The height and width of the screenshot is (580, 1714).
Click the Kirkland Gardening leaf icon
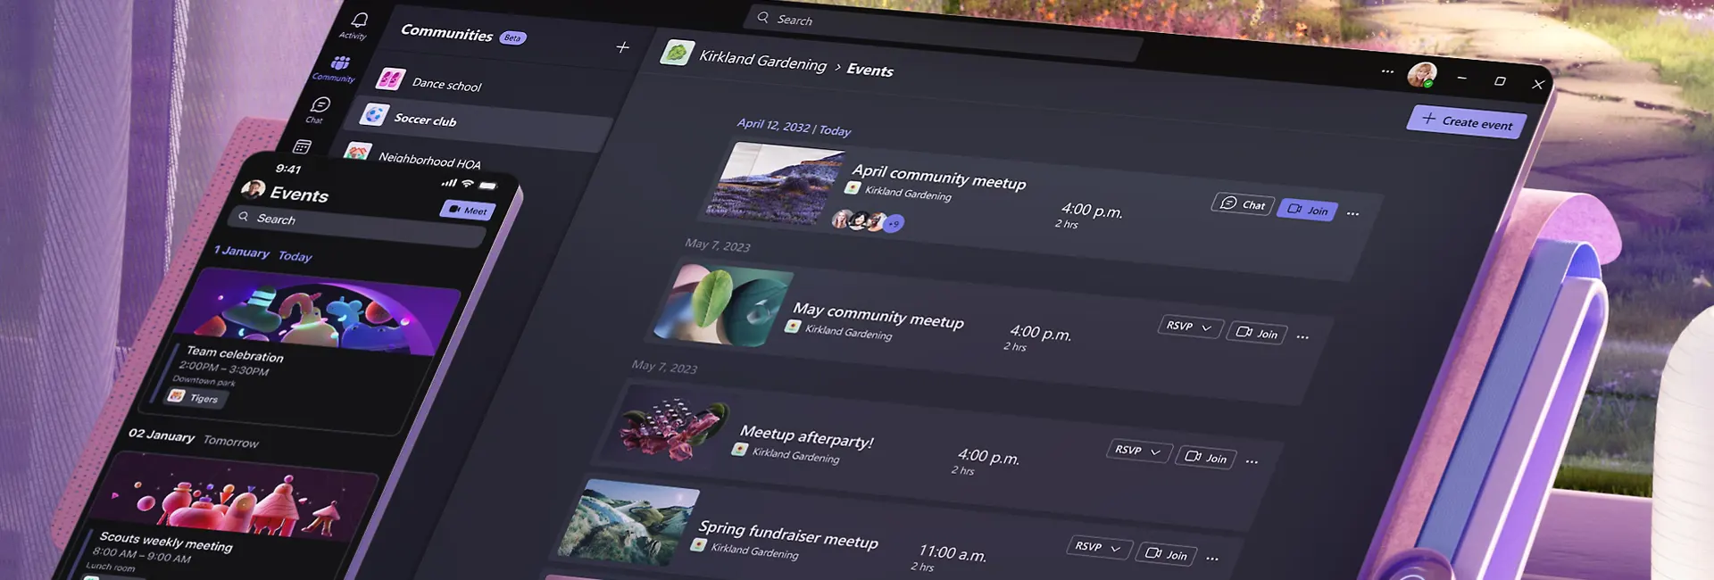coord(677,53)
